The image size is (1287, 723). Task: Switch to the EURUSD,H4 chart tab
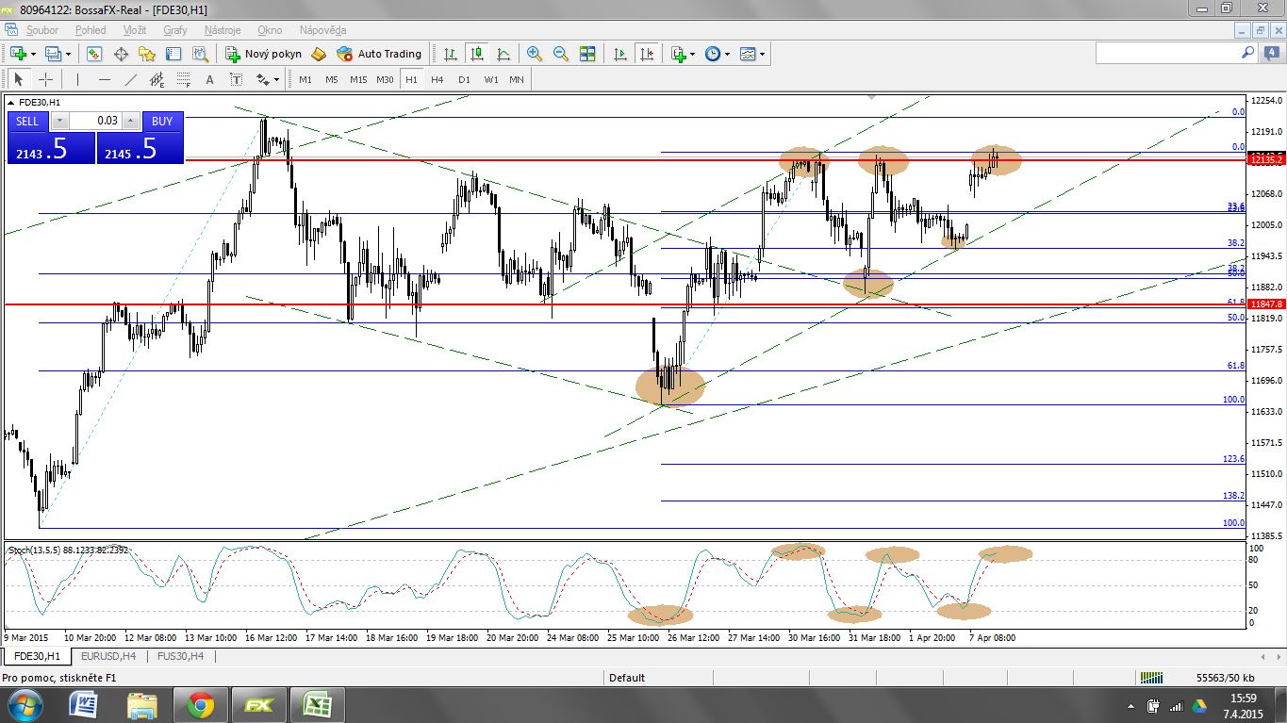[x=108, y=656]
